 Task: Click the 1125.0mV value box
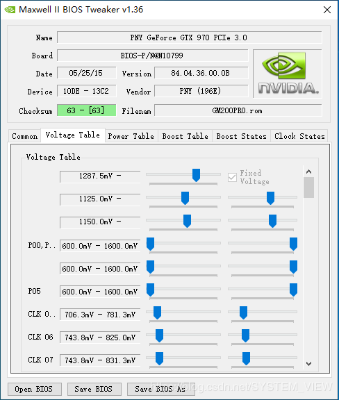tap(100, 199)
